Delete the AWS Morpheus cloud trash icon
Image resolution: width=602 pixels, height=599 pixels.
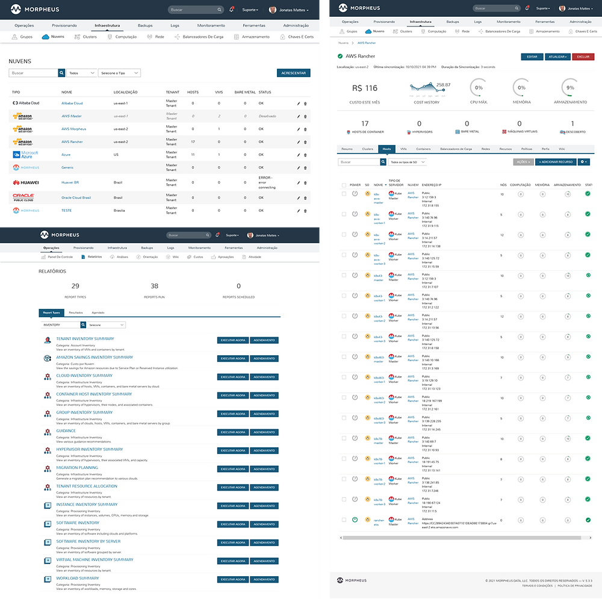click(x=305, y=129)
